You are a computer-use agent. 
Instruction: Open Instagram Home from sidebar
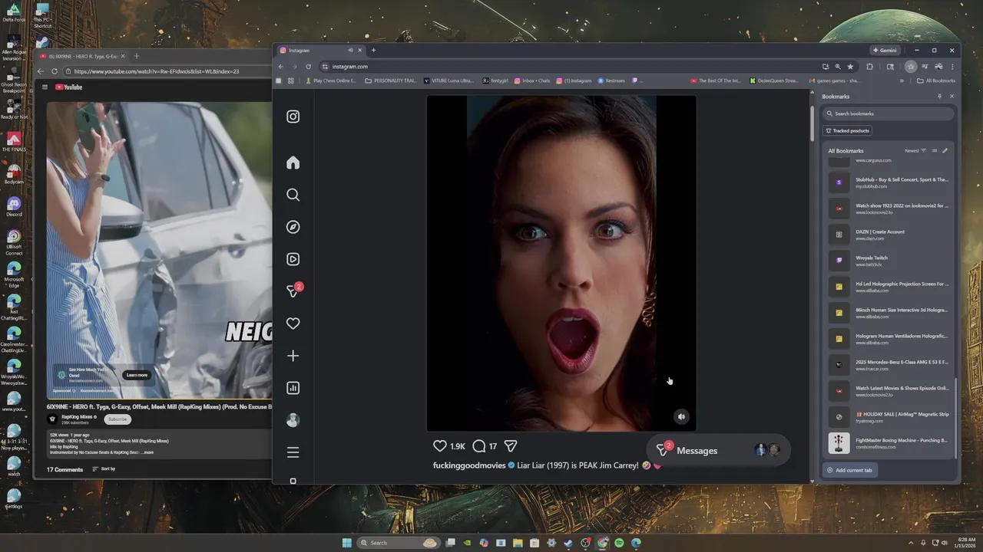point(293,163)
